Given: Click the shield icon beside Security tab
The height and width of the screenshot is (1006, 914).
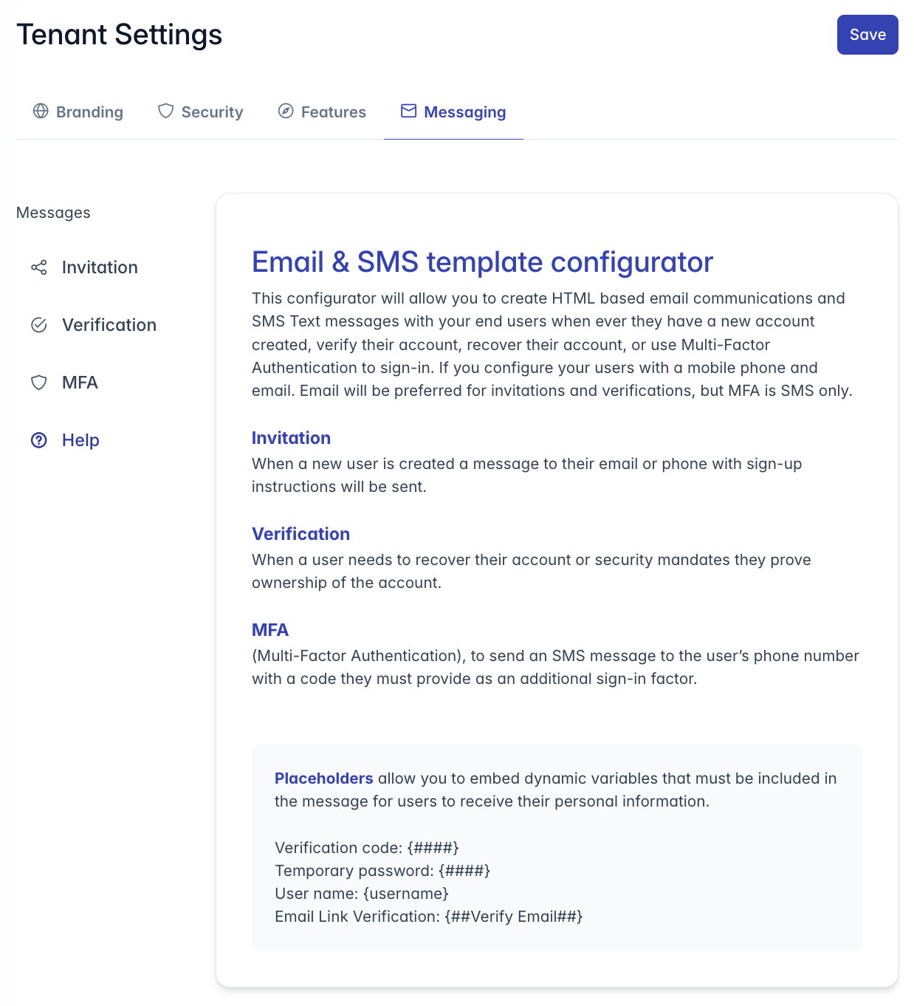Looking at the screenshot, I should pyautogui.click(x=166, y=111).
